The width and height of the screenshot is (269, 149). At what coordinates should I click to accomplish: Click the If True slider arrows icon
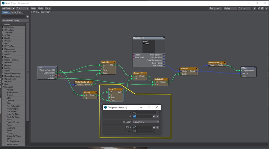pyautogui.click(x=154, y=127)
